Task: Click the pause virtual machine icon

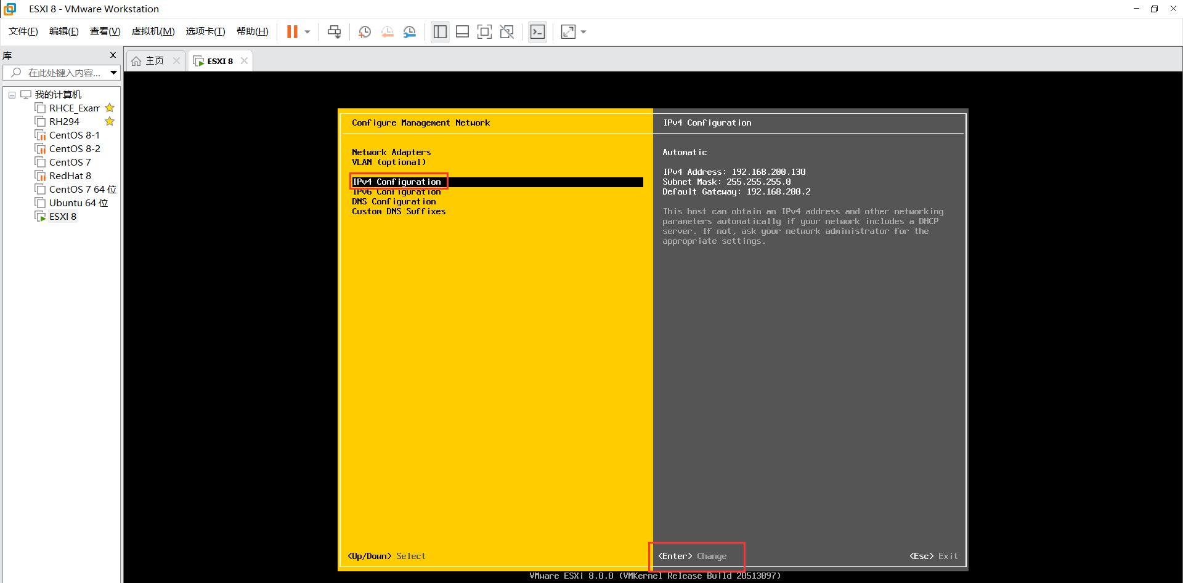Action: point(292,32)
